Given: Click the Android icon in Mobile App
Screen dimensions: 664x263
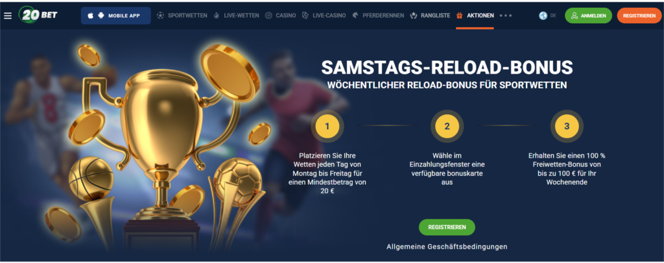Looking at the screenshot, I should coord(101,16).
